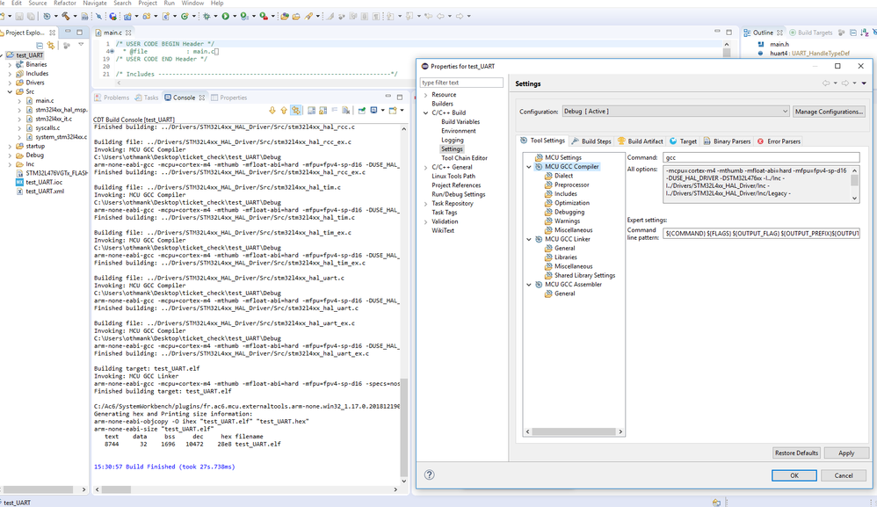Click the type filter text field
Image resolution: width=877 pixels, height=507 pixels.
461,83
